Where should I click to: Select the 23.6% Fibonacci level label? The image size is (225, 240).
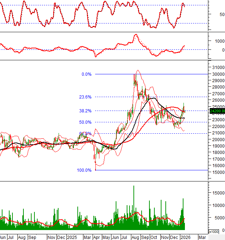85,97
